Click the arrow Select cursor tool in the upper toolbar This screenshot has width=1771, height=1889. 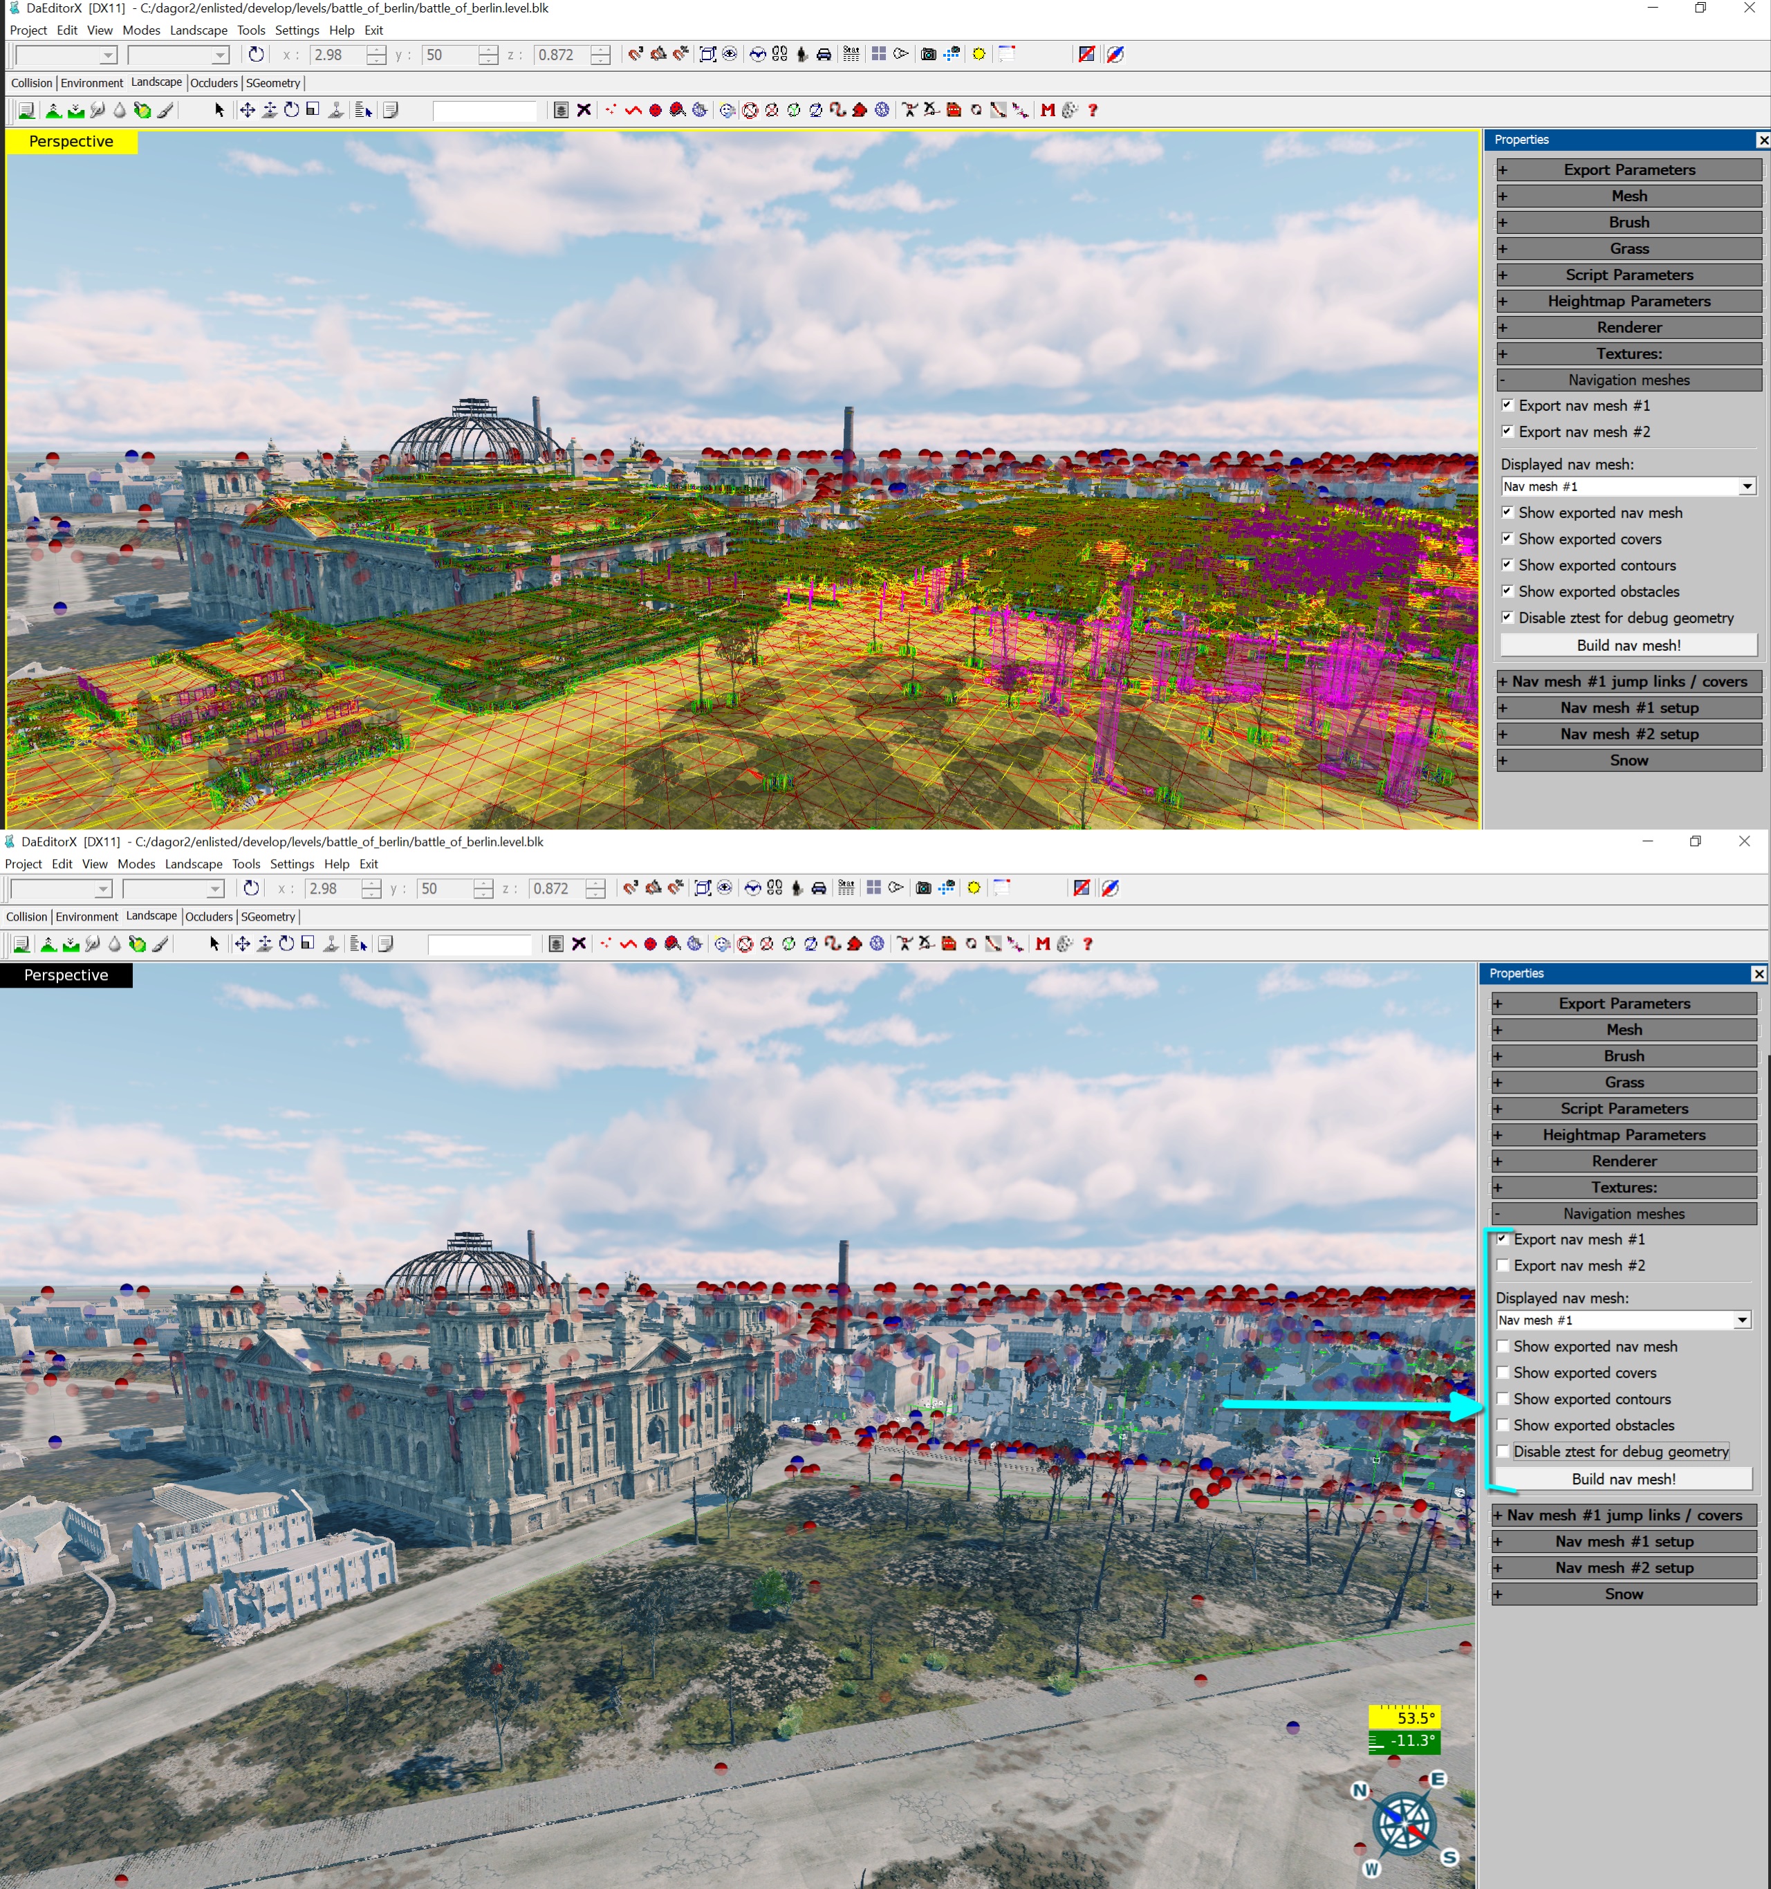coord(219,110)
